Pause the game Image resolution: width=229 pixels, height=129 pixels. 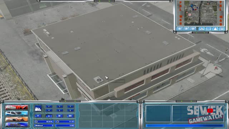38,116
